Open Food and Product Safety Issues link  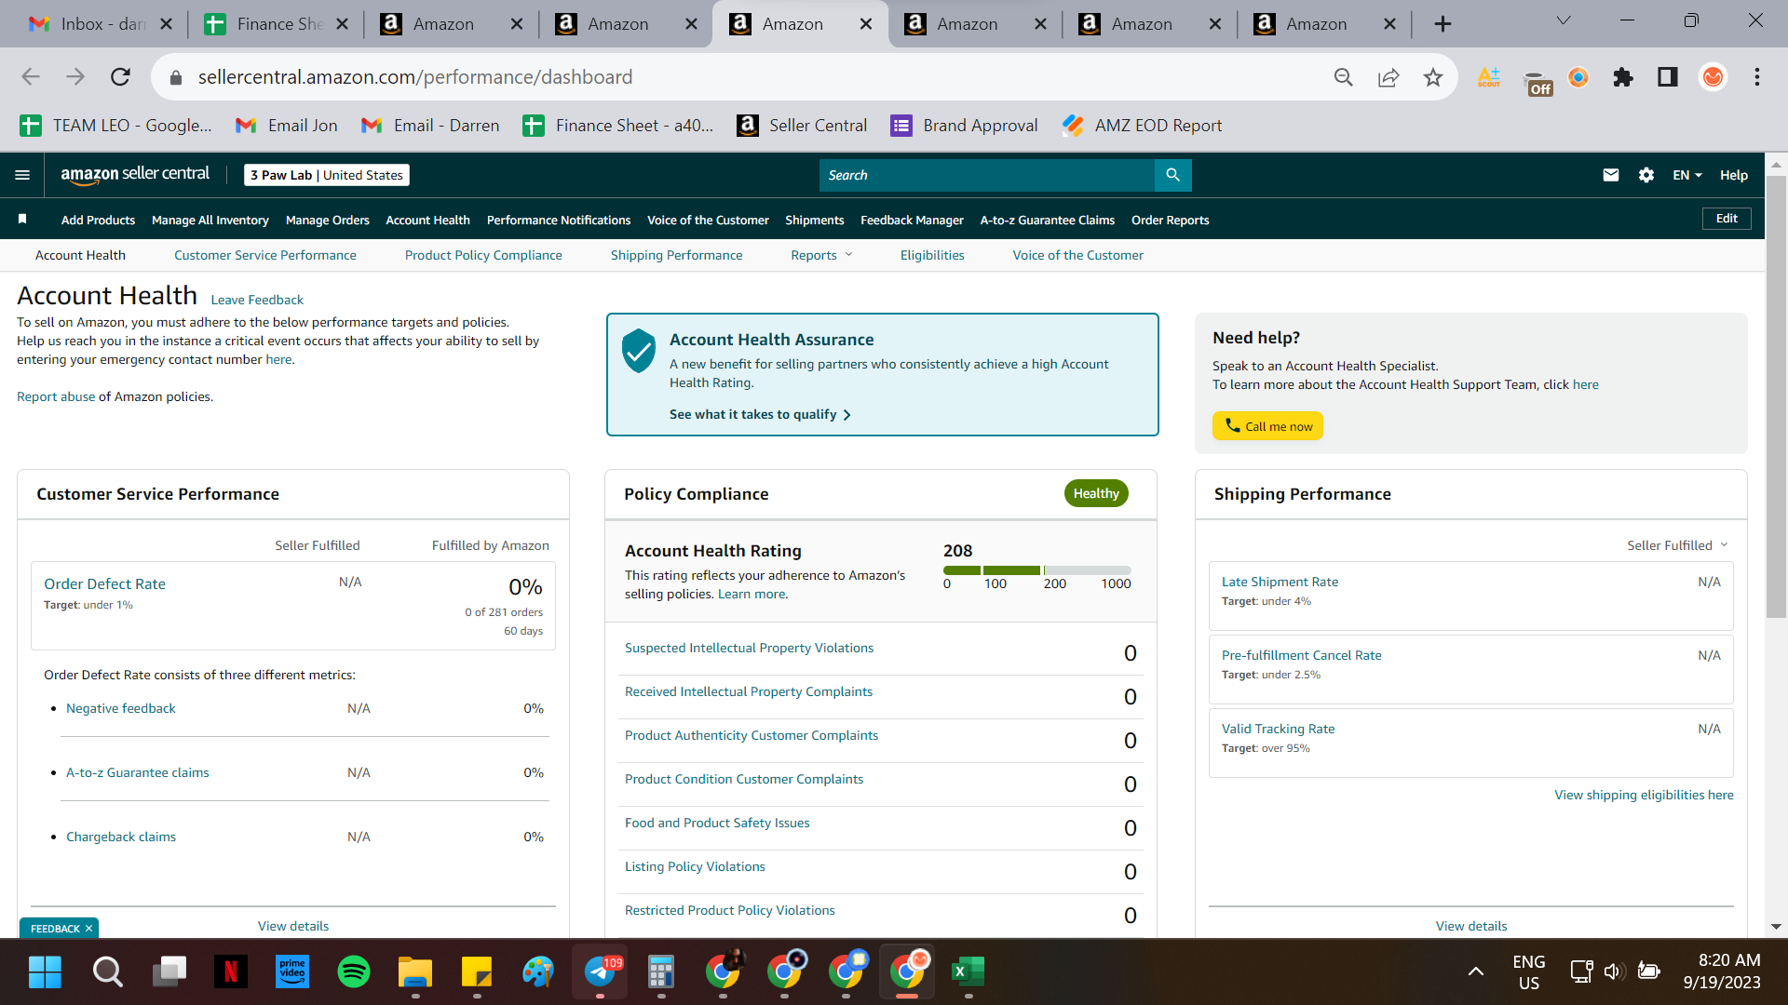(x=717, y=823)
